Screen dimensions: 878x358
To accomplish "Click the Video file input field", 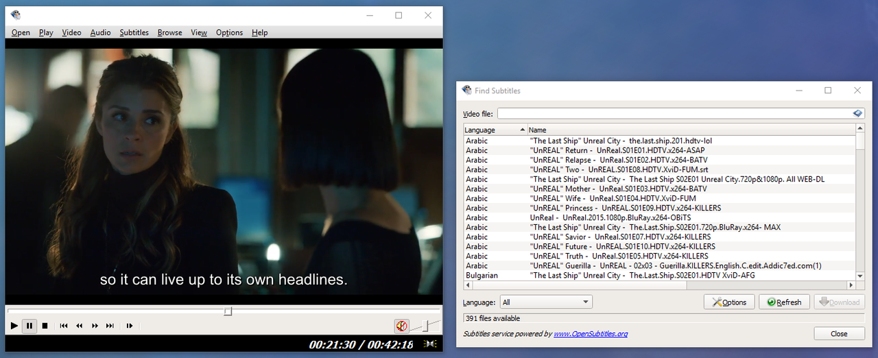I will tap(675, 113).
